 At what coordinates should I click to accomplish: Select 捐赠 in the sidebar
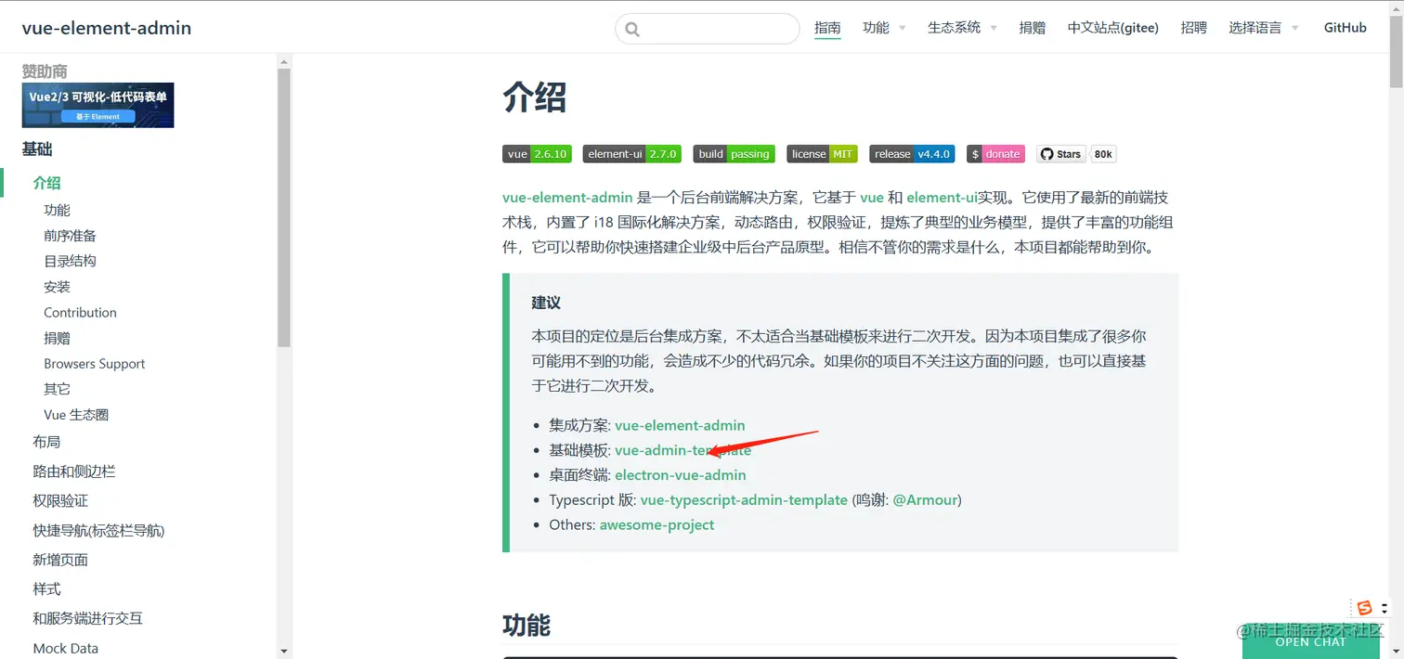pos(57,338)
